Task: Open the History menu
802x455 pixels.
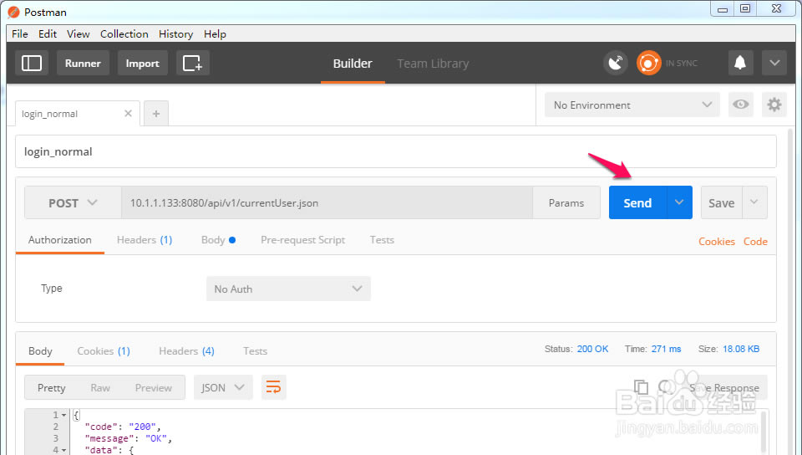Action: click(175, 34)
